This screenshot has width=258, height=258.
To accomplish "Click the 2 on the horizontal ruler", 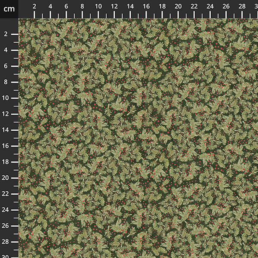I will click(x=34, y=6).
